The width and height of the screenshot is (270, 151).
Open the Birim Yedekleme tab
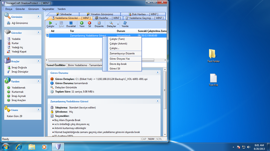[x=85, y=65]
